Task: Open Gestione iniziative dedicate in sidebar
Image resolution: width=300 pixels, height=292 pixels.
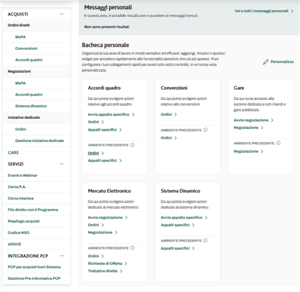Action: (39, 141)
